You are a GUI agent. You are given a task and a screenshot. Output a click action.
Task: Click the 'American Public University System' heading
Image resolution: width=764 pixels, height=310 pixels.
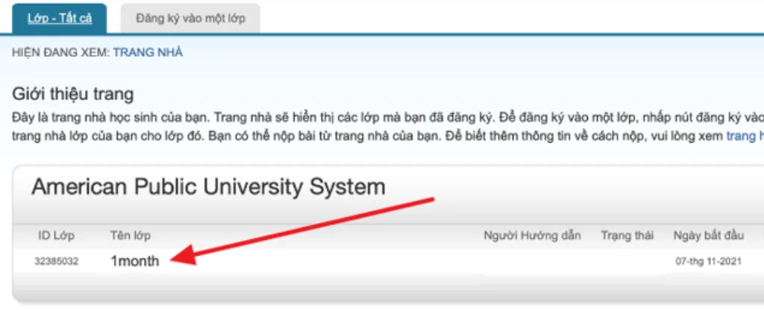tap(208, 186)
